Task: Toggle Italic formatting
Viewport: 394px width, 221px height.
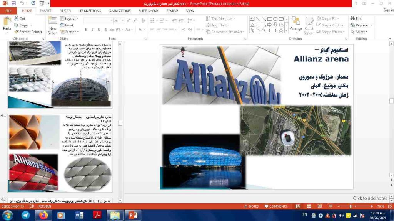Action: (x=92, y=30)
